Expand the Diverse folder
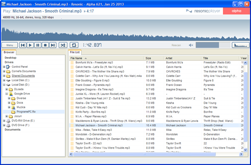Screen dimensions: 251x165 tap(9, 98)
